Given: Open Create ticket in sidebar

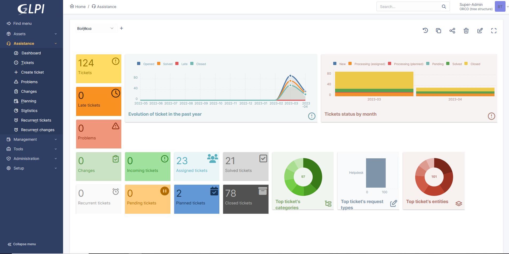Looking at the screenshot, I should pyautogui.click(x=32, y=72).
